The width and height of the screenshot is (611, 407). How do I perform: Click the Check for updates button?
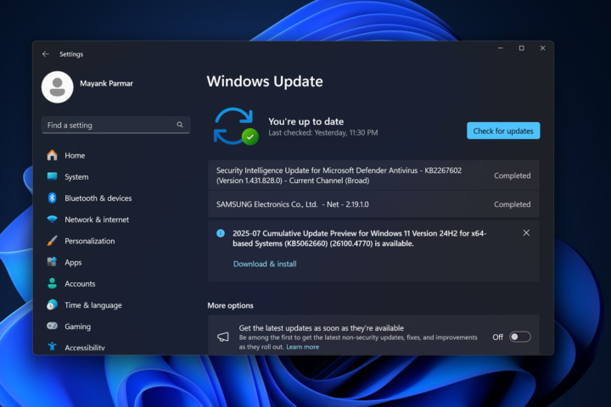coord(503,131)
